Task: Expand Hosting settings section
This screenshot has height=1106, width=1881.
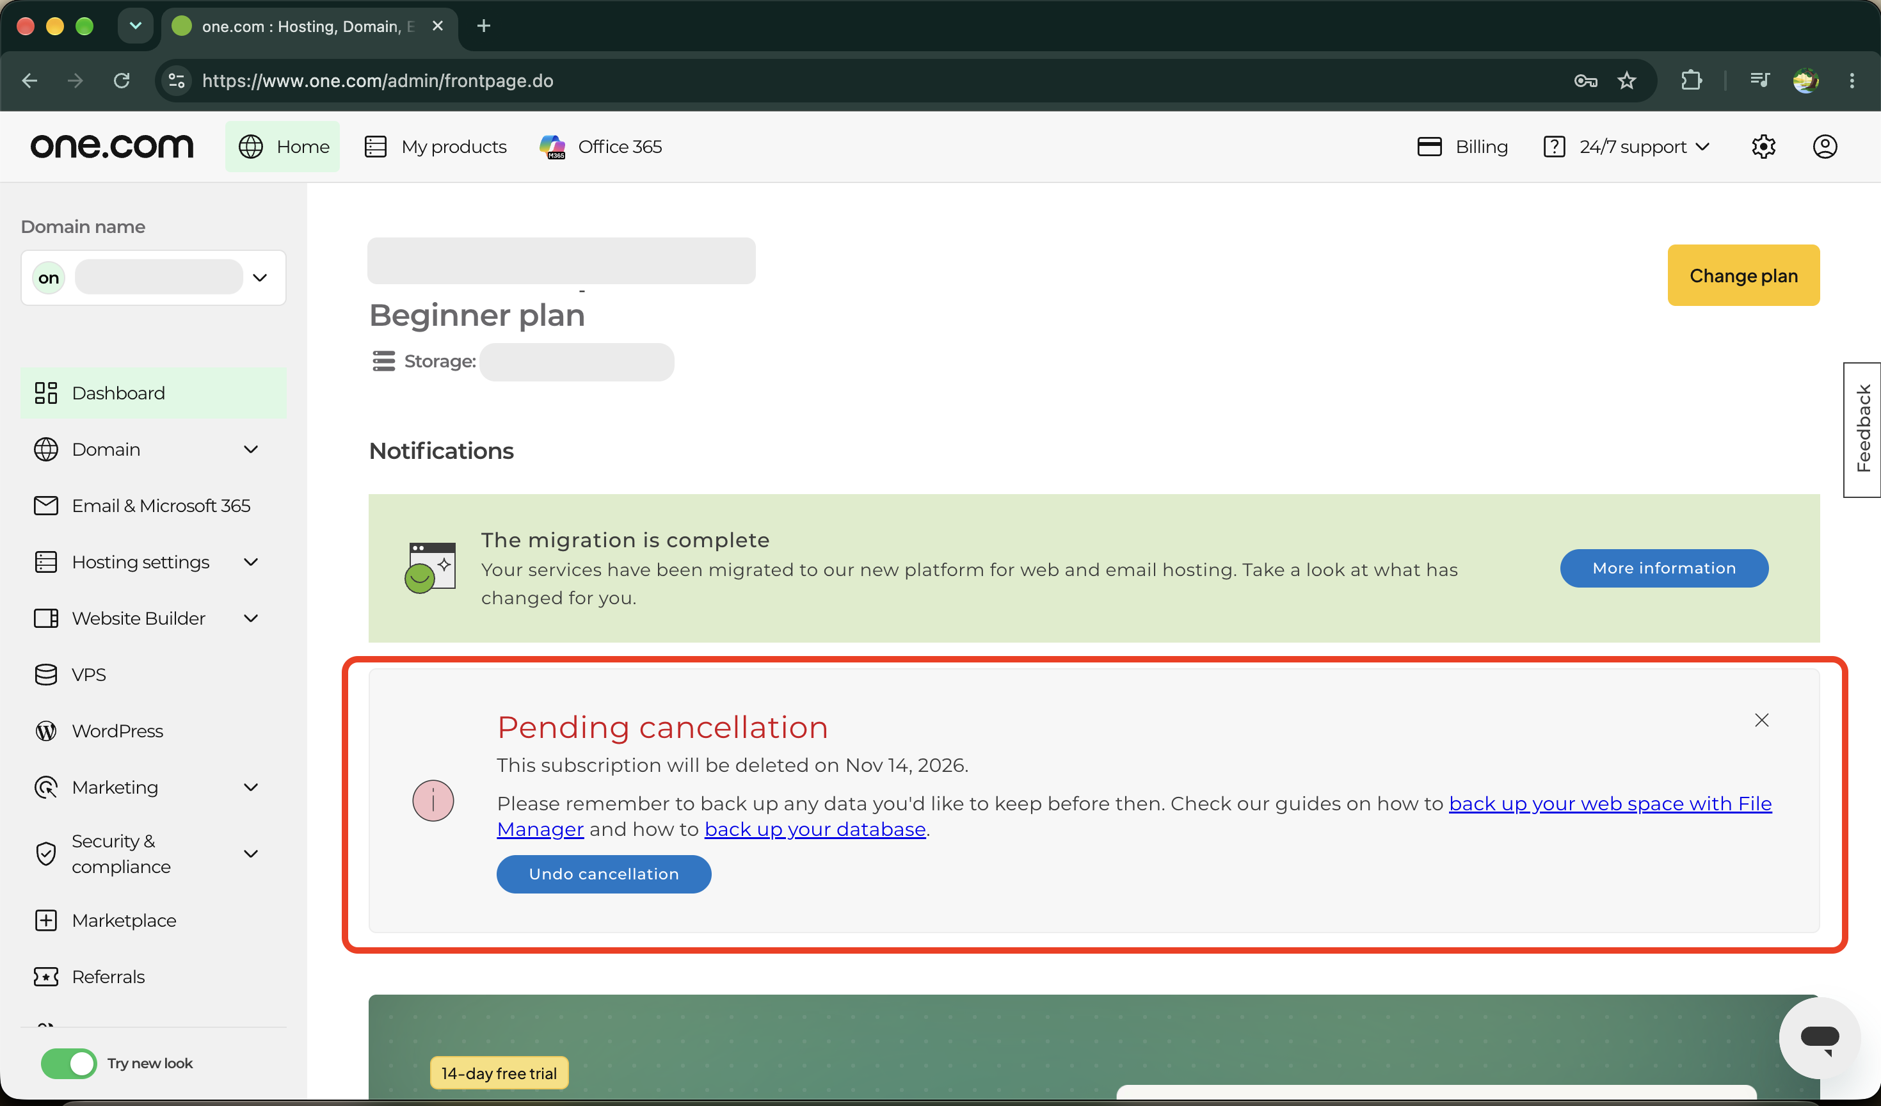Action: (x=153, y=562)
